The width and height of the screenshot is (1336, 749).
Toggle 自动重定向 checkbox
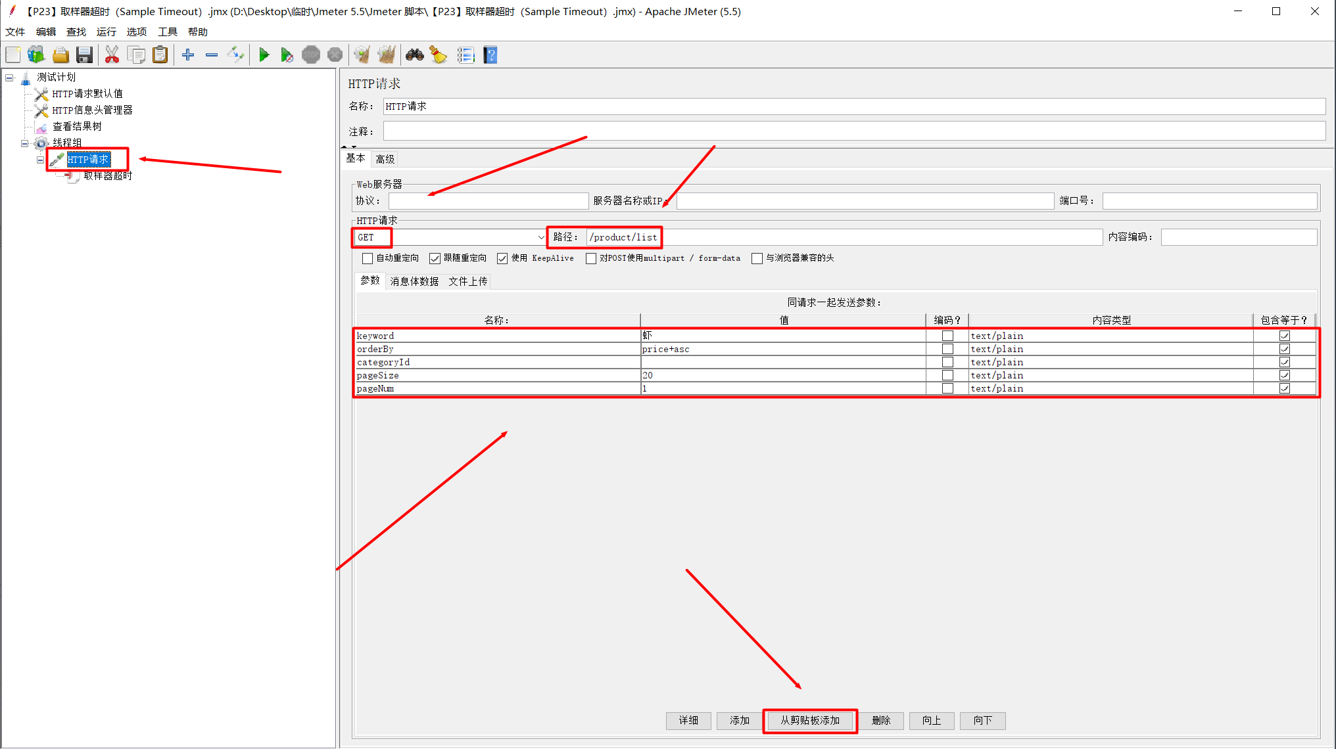[368, 259]
